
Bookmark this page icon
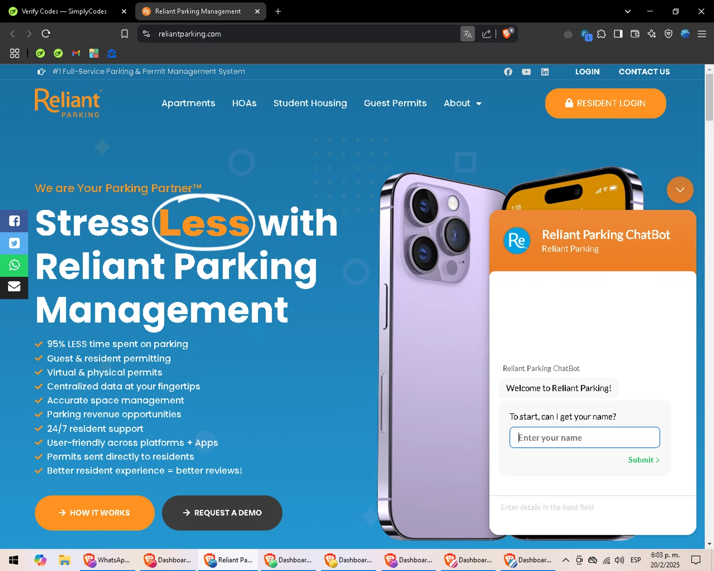[x=125, y=34]
